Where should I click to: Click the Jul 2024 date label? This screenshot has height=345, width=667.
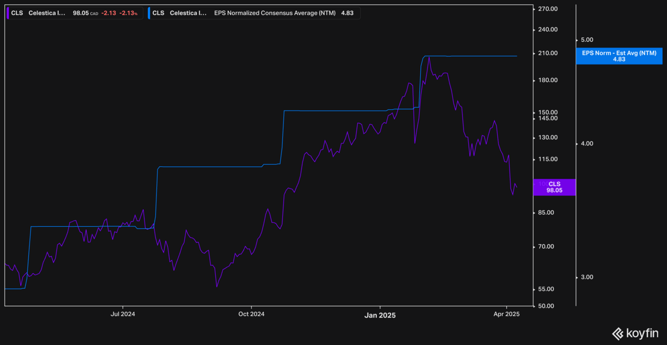click(123, 314)
